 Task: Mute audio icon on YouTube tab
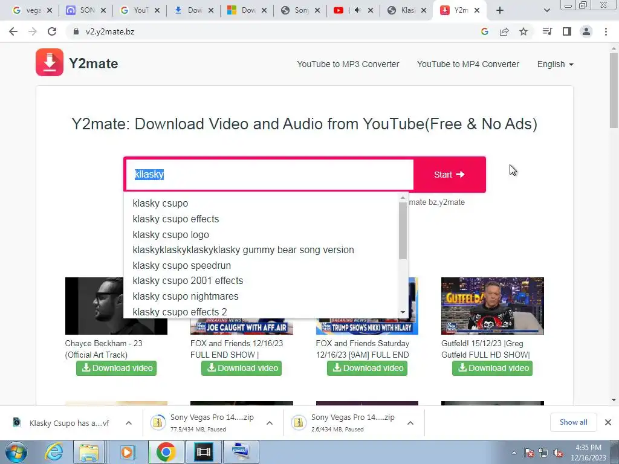(357, 10)
